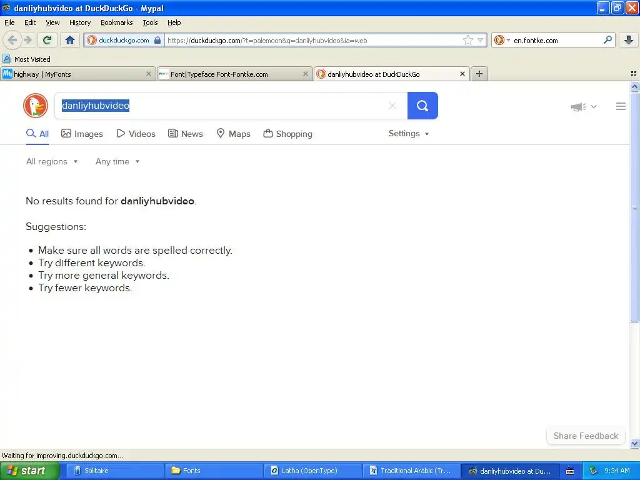
Task: Choose search engine via DuckDuckGo icon dropdown
Action: pos(502,40)
